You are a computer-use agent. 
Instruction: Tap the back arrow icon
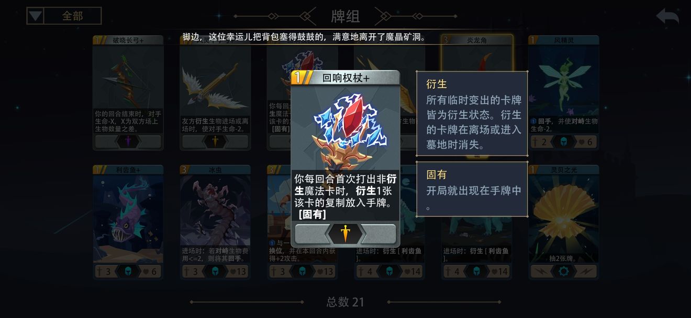(667, 16)
